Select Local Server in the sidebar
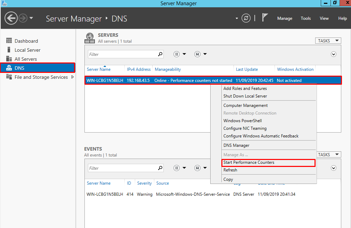The width and height of the screenshot is (351, 228). pyautogui.click(x=27, y=50)
